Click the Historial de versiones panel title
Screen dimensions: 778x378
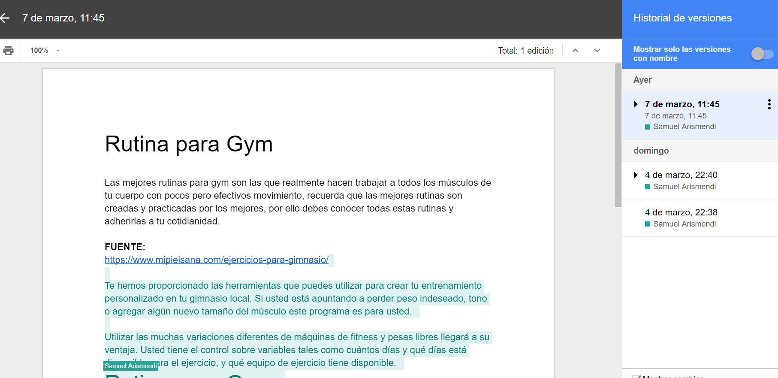pyautogui.click(x=682, y=18)
